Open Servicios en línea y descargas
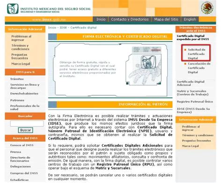 (25, 86)
